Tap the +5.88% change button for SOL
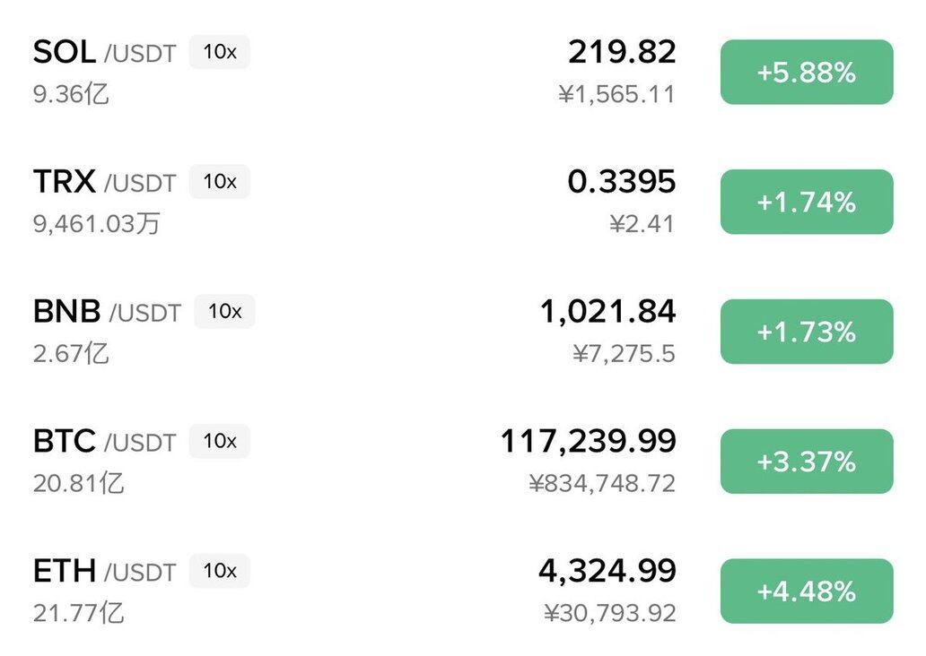Viewport: 926px width, 656px height. [806, 73]
